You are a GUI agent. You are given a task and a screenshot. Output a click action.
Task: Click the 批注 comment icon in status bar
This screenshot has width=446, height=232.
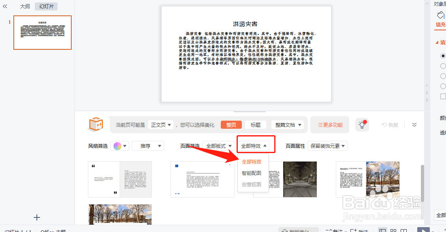coord(359,230)
